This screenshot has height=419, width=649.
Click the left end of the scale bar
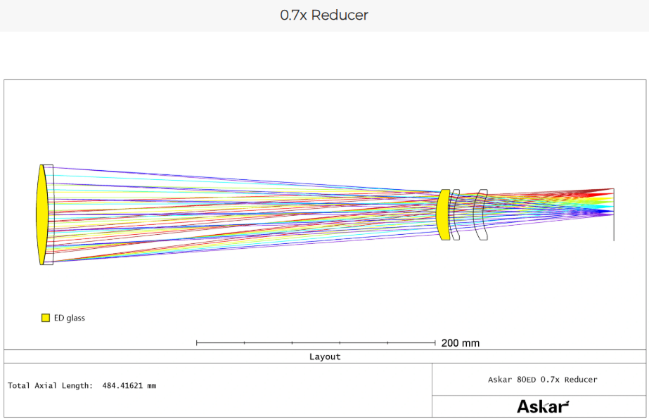(x=197, y=343)
